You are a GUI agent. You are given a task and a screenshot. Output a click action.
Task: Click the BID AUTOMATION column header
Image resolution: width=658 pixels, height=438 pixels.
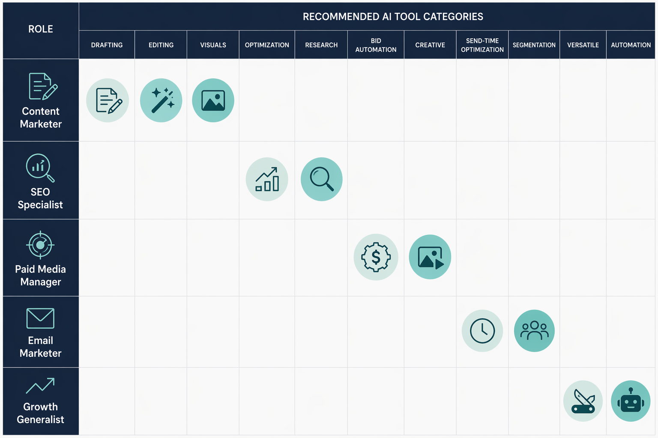376,45
